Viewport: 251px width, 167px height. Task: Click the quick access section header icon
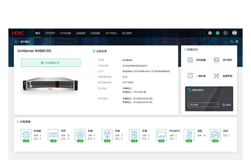(185, 50)
